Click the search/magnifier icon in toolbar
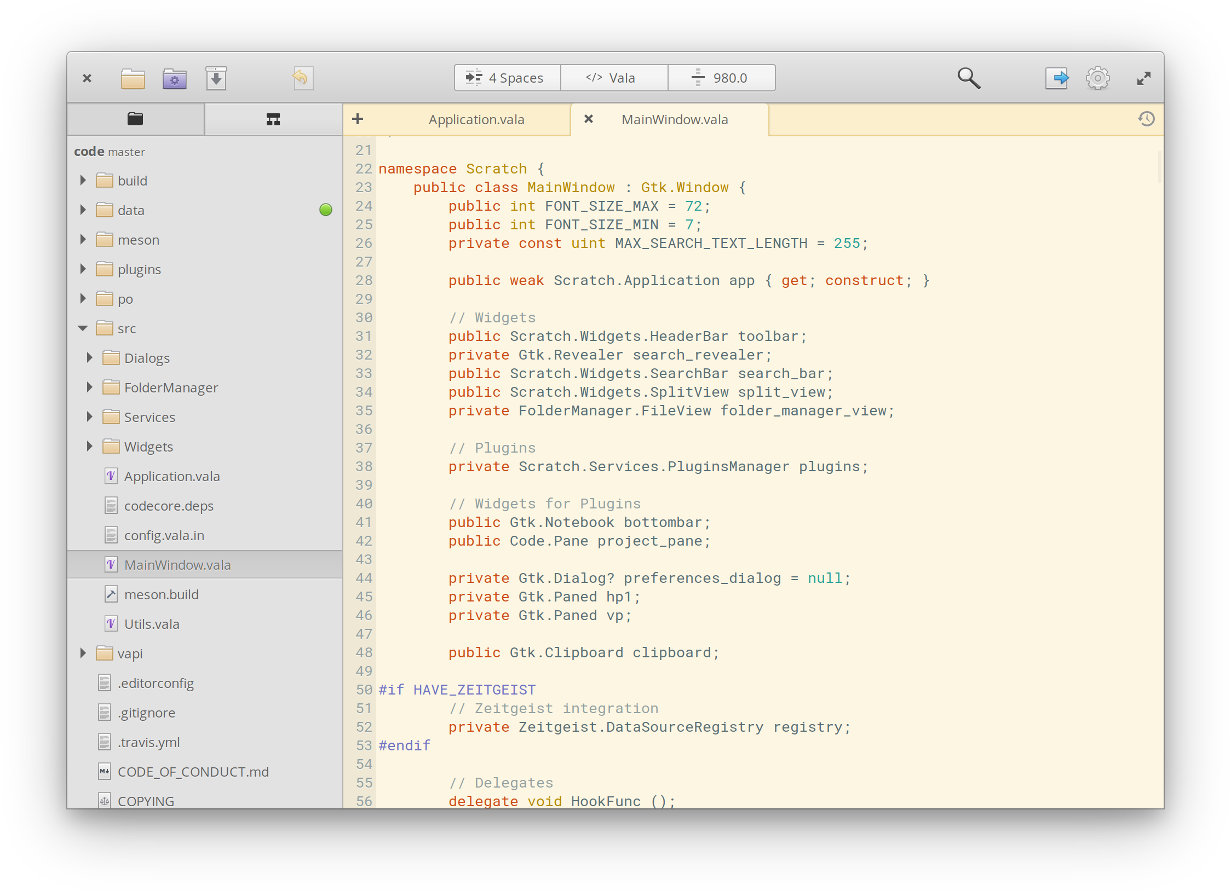Screen dimensions: 1231x891 coord(967,78)
